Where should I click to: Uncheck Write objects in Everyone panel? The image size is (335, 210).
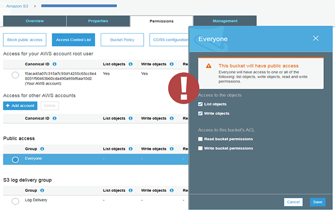tap(200, 114)
